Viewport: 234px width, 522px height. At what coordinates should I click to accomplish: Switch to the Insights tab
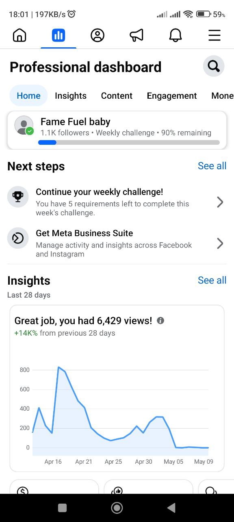[71, 96]
